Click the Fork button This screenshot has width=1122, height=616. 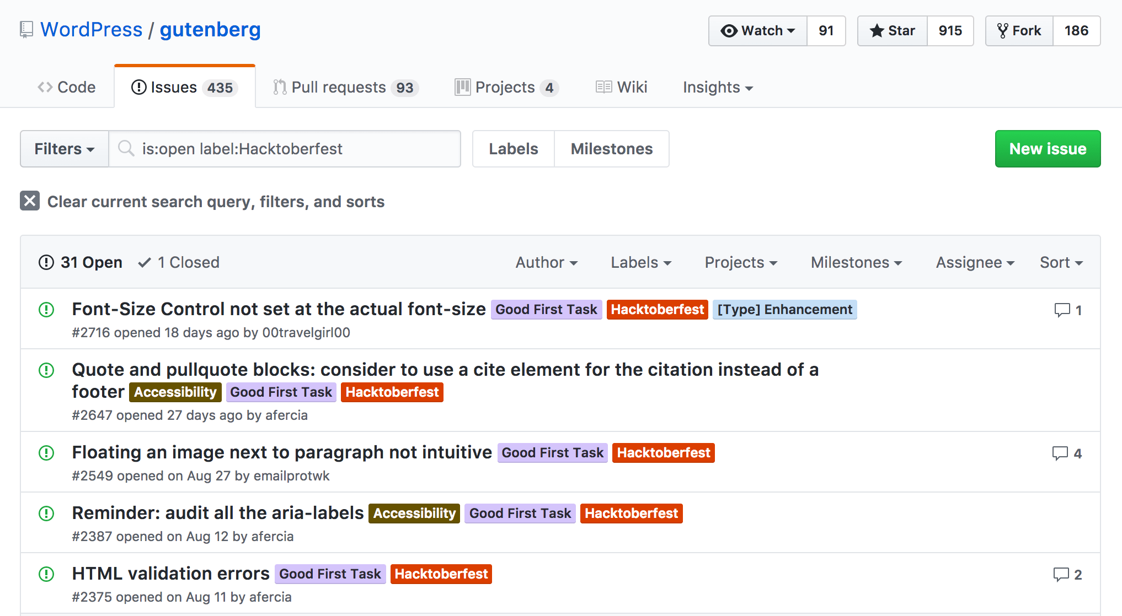click(1019, 31)
